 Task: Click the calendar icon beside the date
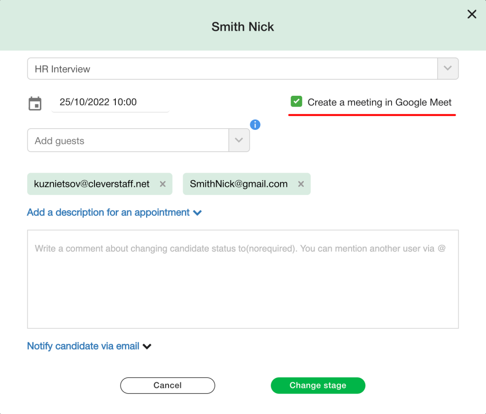(x=35, y=103)
